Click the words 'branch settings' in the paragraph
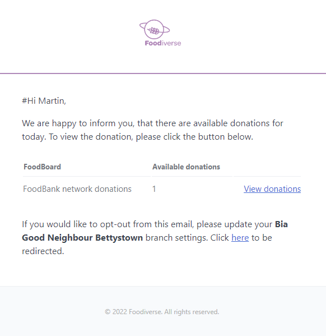Image resolution: width=326 pixels, height=336 pixels. [176, 238]
